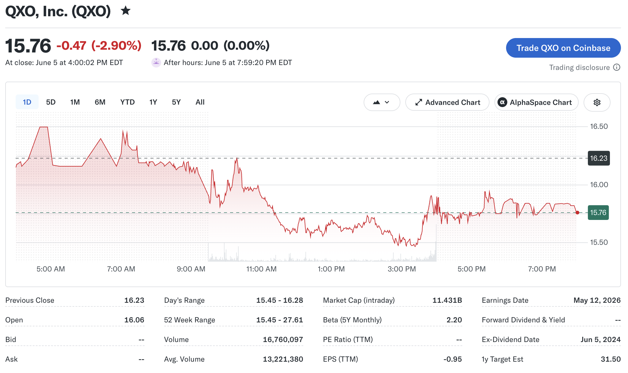This screenshot has width=628, height=373.
Task: Click the 16.23 previous close marker
Action: pyautogui.click(x=599, y=158)
